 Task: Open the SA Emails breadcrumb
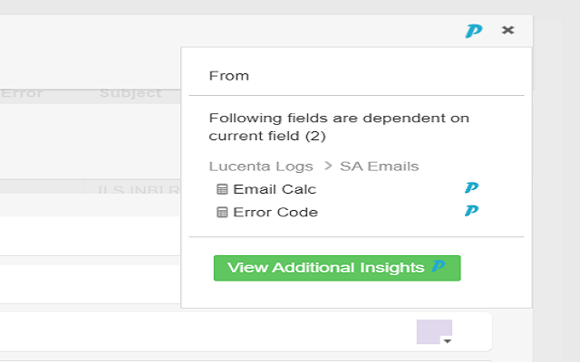[x=379, y=167]
